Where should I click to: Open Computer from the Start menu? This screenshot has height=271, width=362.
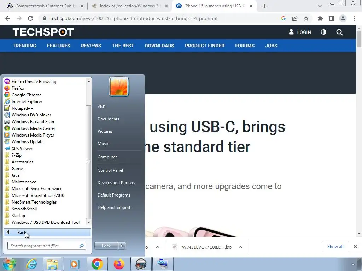(x=107, y=157)
